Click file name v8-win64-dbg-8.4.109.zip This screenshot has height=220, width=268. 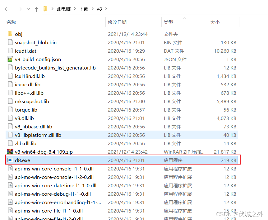pos(44,152)
